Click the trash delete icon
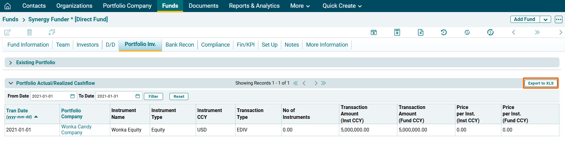The image size is (565, 142). tap(29, 32)
